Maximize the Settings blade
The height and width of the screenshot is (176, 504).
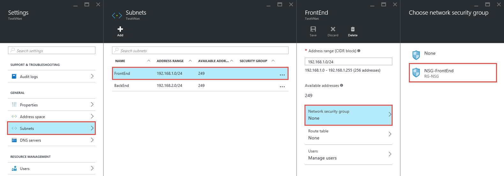click(x=87, y=4)
